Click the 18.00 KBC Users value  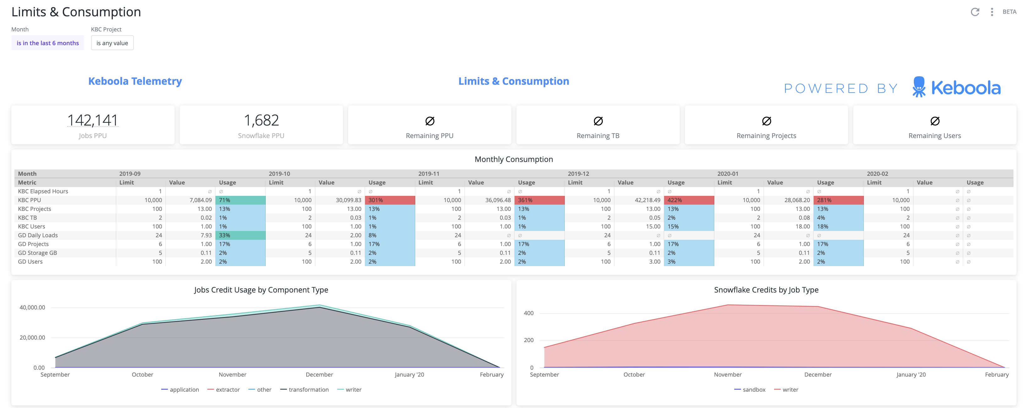[x=803, y=227]
